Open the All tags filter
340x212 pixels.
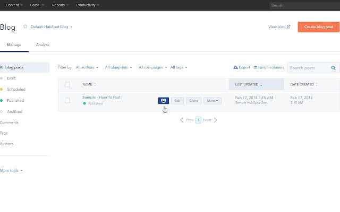[178, 67]
